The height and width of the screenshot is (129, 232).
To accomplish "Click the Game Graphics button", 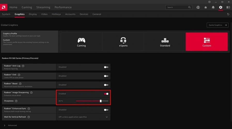I will pyautogui.click(x=217, y=25).
